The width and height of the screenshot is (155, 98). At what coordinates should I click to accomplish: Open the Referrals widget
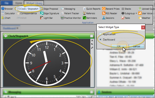pos(89,13)
